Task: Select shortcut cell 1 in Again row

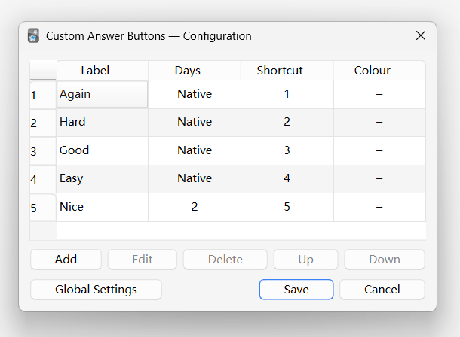Action: [x=287, y=94]
